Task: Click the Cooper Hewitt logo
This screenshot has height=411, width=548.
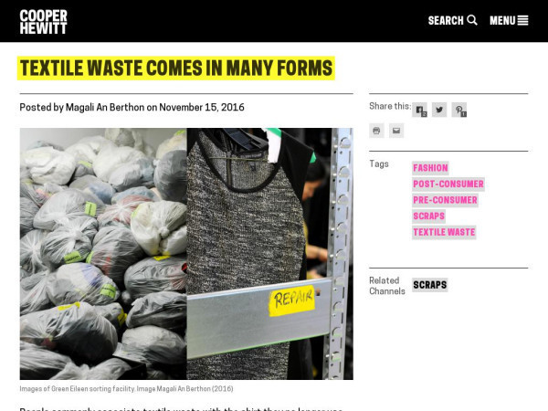Action: pos(43,22)
